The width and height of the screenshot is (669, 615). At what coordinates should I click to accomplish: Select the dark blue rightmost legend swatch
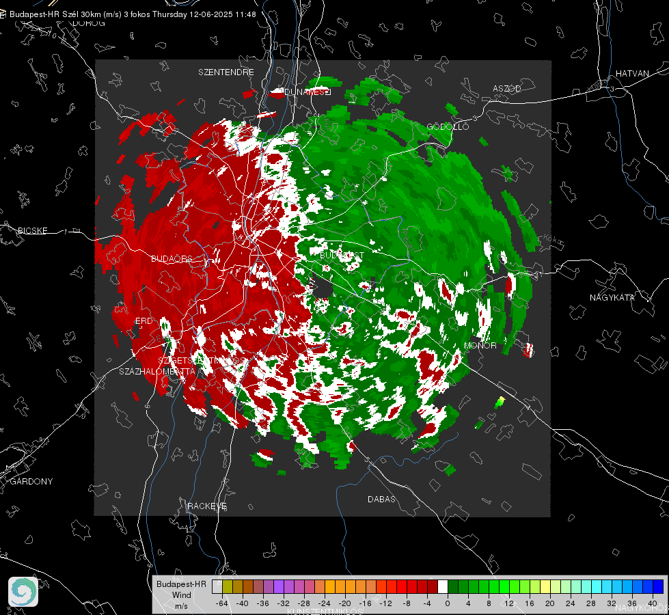(658, 587)
